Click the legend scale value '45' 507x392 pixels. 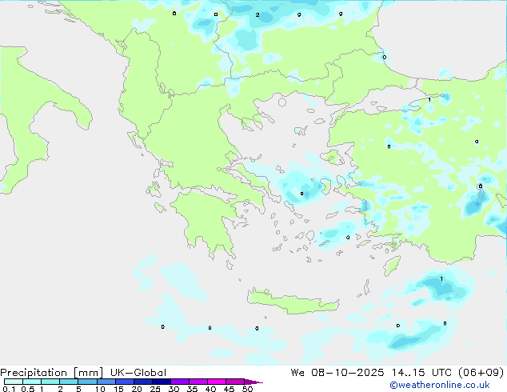[x=229, y=389]
